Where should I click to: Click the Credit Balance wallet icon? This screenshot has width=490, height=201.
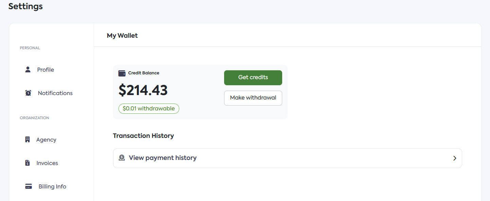(122, 73)
